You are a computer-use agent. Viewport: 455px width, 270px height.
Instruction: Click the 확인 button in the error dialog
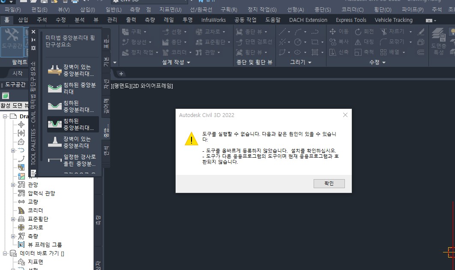329,183
